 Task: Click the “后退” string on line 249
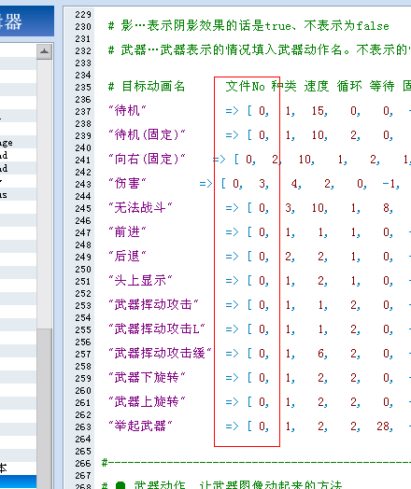tap(127, 257)
